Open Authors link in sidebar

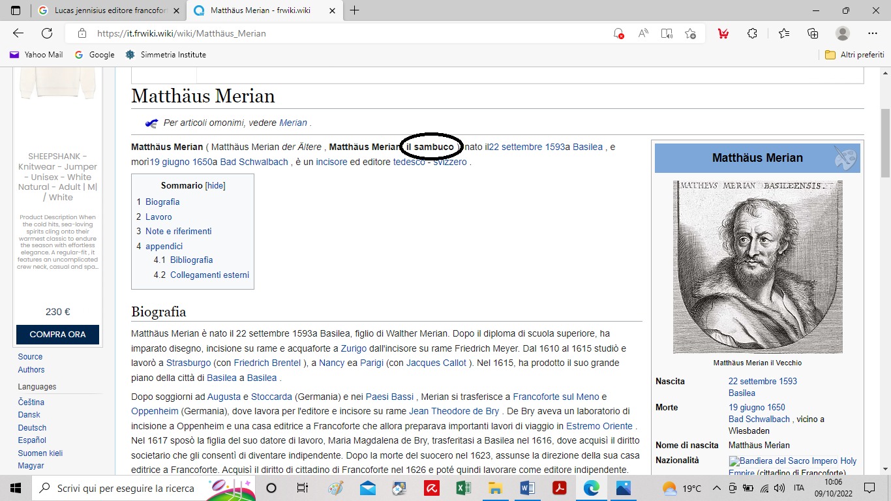click(31, 370)
